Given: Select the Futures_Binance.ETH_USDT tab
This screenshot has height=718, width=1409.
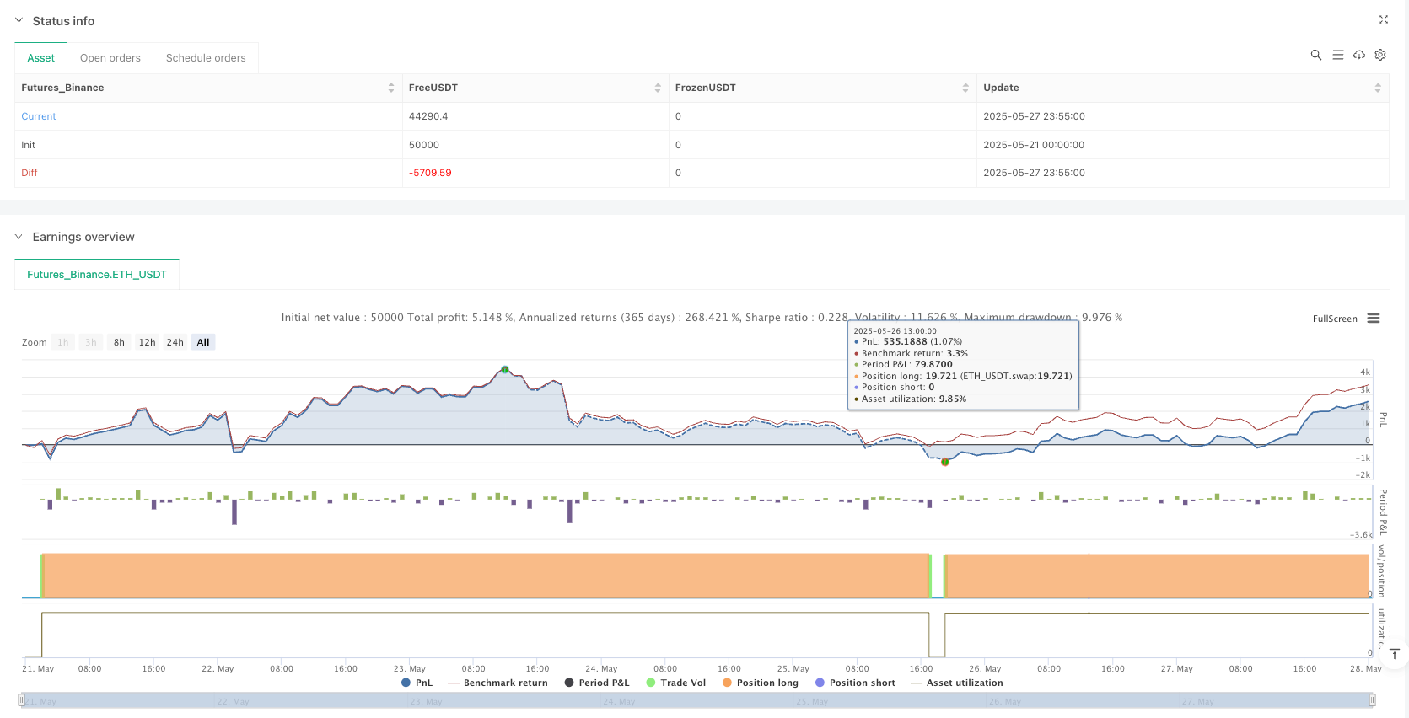Looking at the screenshot, I should coord(97,275).
